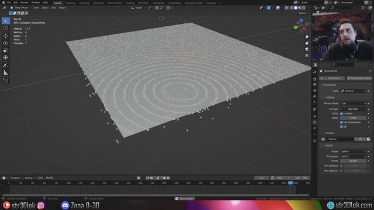This screenshot has width=374, height=210.
Task: Open the Render menu
Action: point(25,2)
